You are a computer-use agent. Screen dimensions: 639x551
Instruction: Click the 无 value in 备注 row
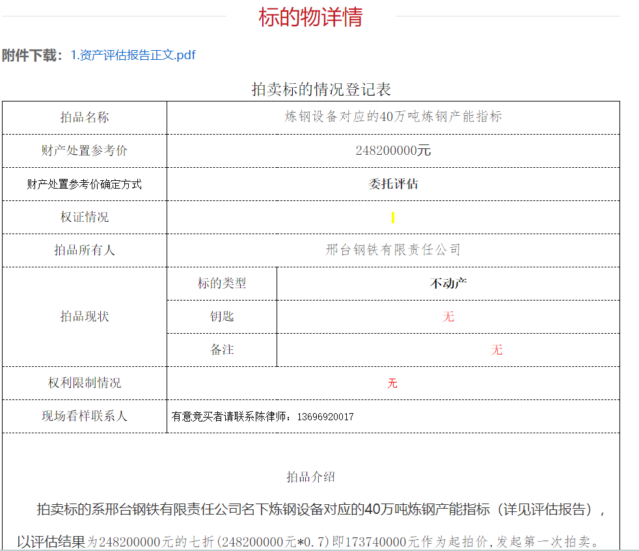pyautogui.click(x=497, y=350)
